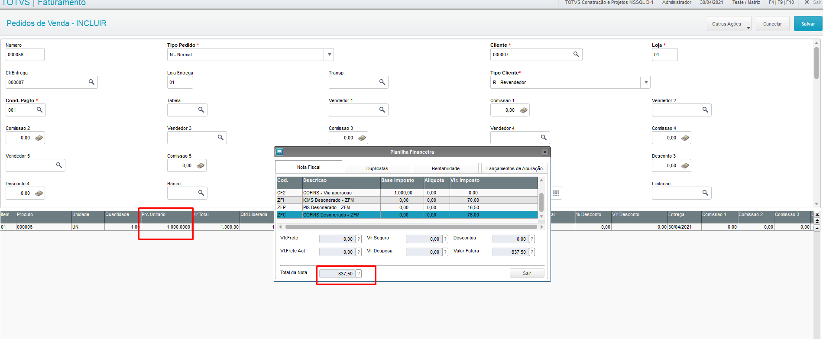This screenshot has height=339, width=823.
Task: Click the help icon beside Descontos
Action: tap(532, 239)
